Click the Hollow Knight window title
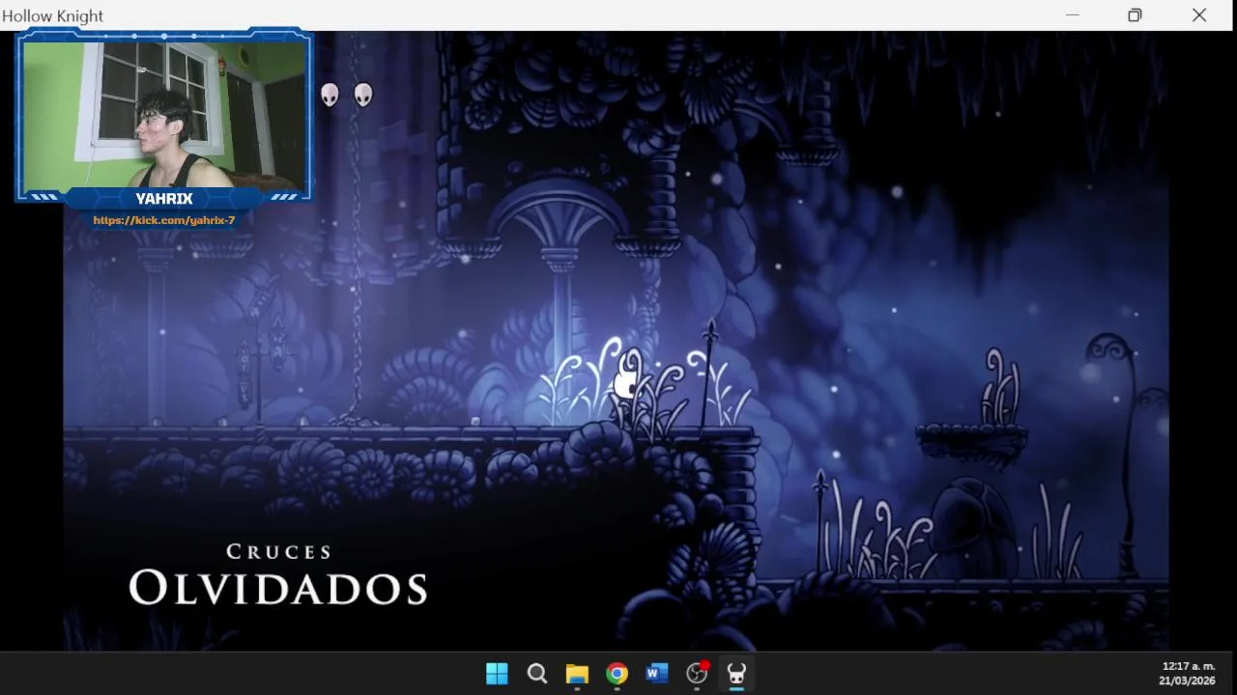Image resolution: width=1237 pixels, height=695 pixels. 52,15
